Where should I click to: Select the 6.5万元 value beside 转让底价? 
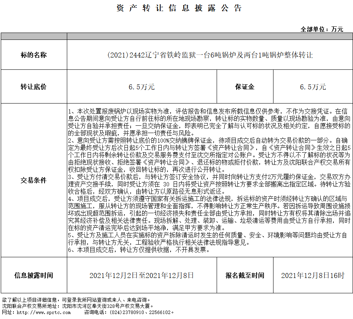click(141, 87)
